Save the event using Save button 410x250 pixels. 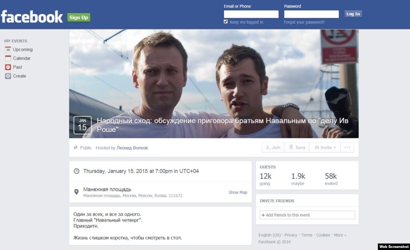297,147
